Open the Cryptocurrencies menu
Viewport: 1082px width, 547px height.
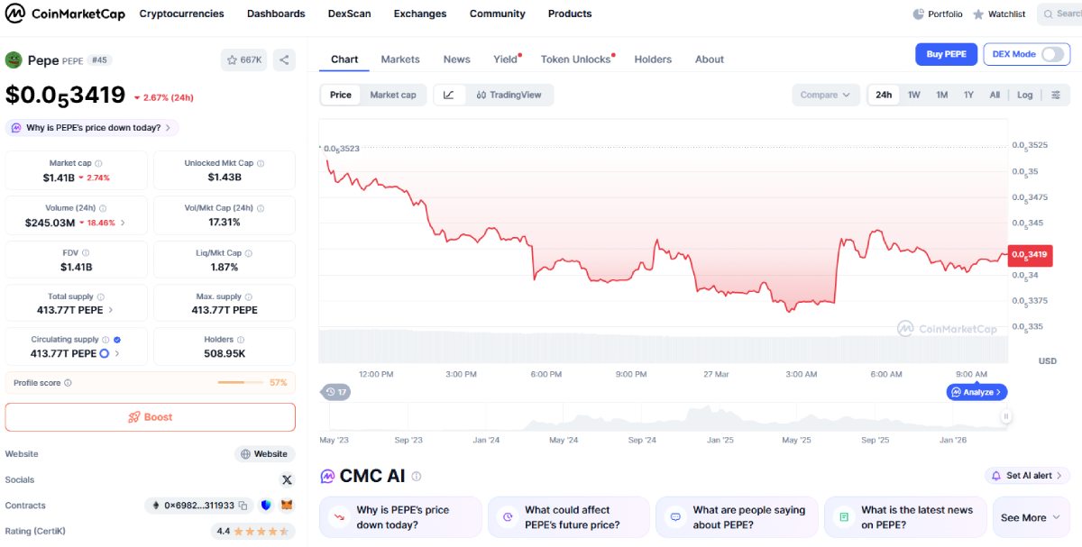(181, 14)
